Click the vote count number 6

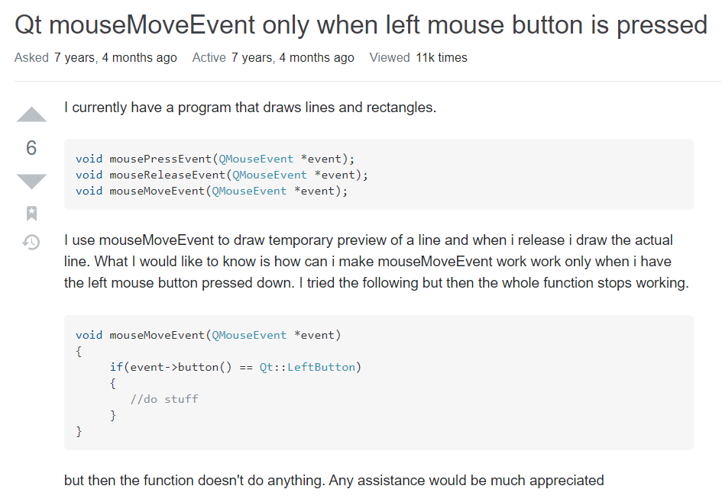[31, 148]
